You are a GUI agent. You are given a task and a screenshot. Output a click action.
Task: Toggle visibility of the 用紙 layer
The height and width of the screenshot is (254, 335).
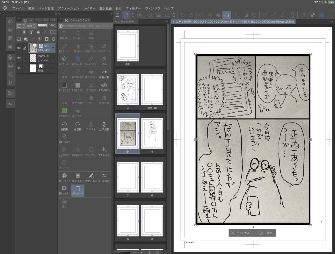(19, 68)
